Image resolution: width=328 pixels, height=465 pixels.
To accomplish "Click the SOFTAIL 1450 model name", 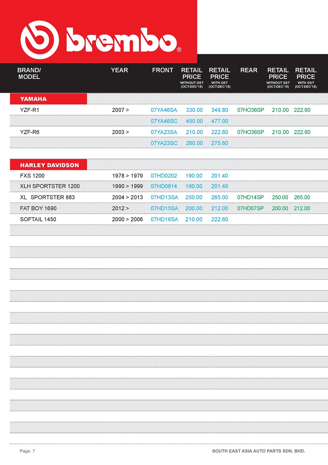I will click(38, 219).
